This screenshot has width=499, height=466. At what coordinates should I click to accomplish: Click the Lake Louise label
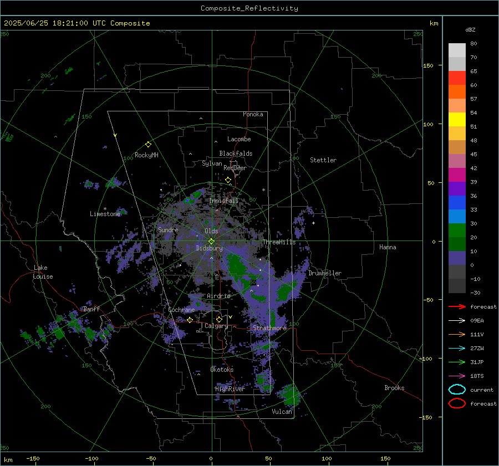click(43, 272)
